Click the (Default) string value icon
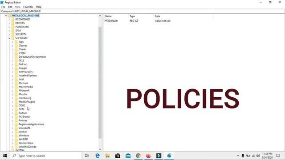This screenshot has height=160, width=285. tap(106, 21)
